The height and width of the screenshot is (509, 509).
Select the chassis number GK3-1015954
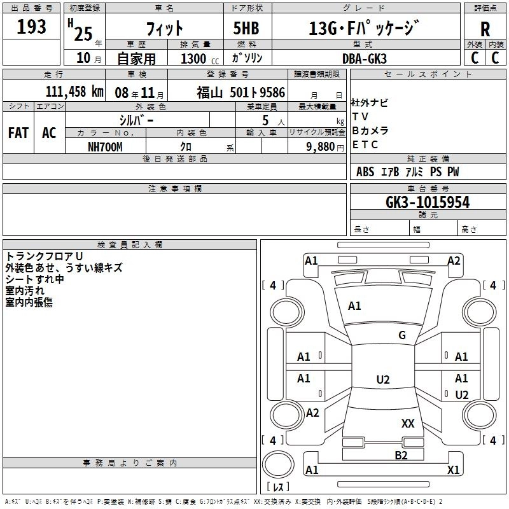pyautogui.click(x=428, y=202)
